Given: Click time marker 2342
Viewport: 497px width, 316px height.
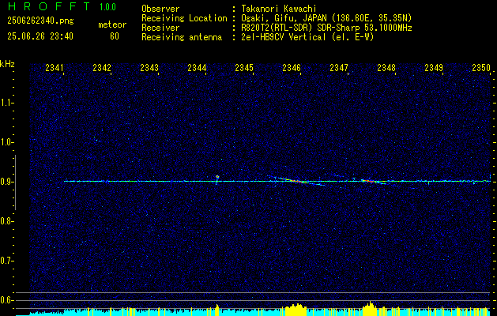Looking at the screenshot, I should coord(102,68).
